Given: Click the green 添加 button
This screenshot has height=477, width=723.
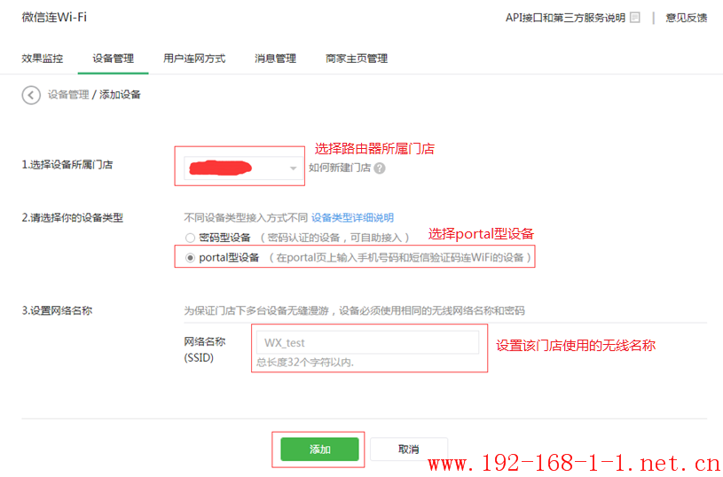Looking at the screenshot, I should tap(319, 450).
